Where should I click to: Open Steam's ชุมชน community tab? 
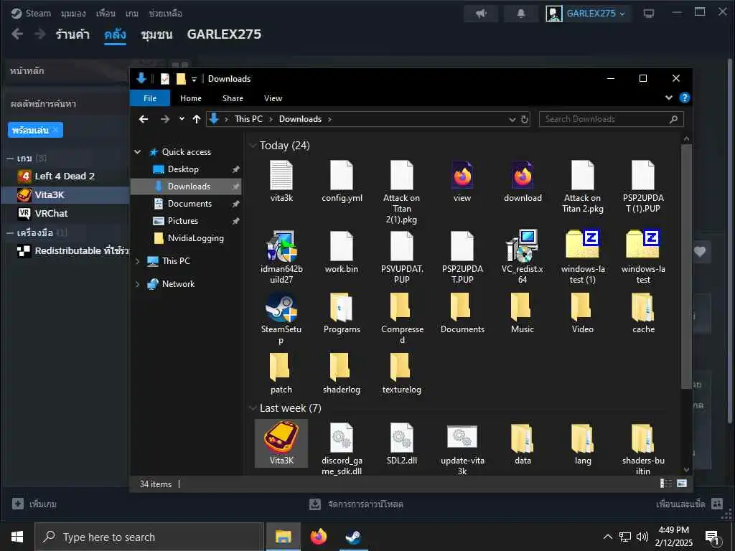(x=156, y=34)
